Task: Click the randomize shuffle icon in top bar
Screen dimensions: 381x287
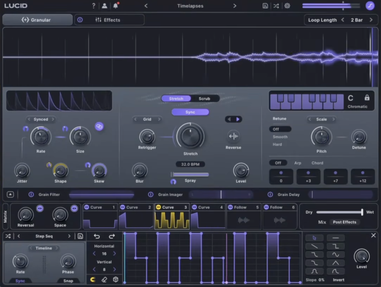Action: coord(276,6)
